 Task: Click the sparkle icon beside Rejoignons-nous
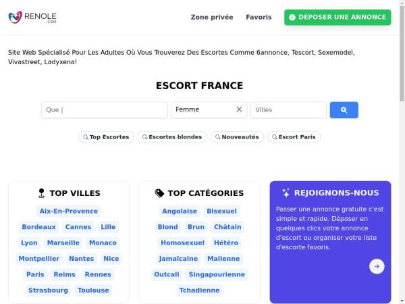tap(286, 193)
